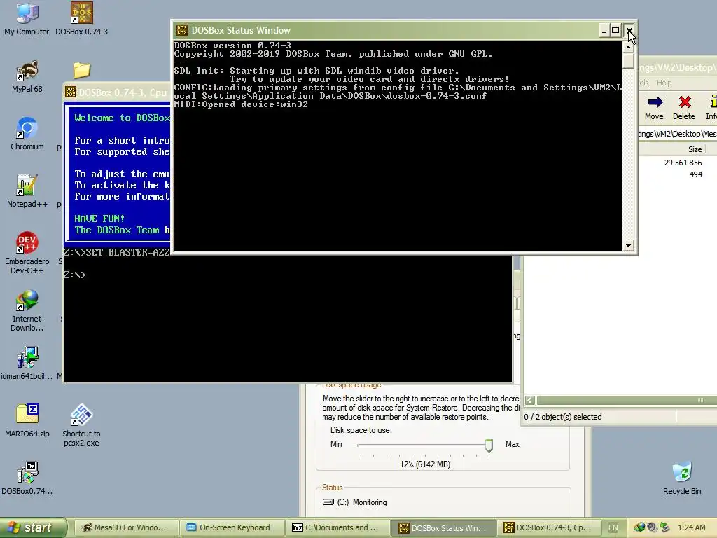The height and width of the screenshot is (538, 717).
Task: Click the Safely Remove Hardware tray icon
Action: point(664,527)
